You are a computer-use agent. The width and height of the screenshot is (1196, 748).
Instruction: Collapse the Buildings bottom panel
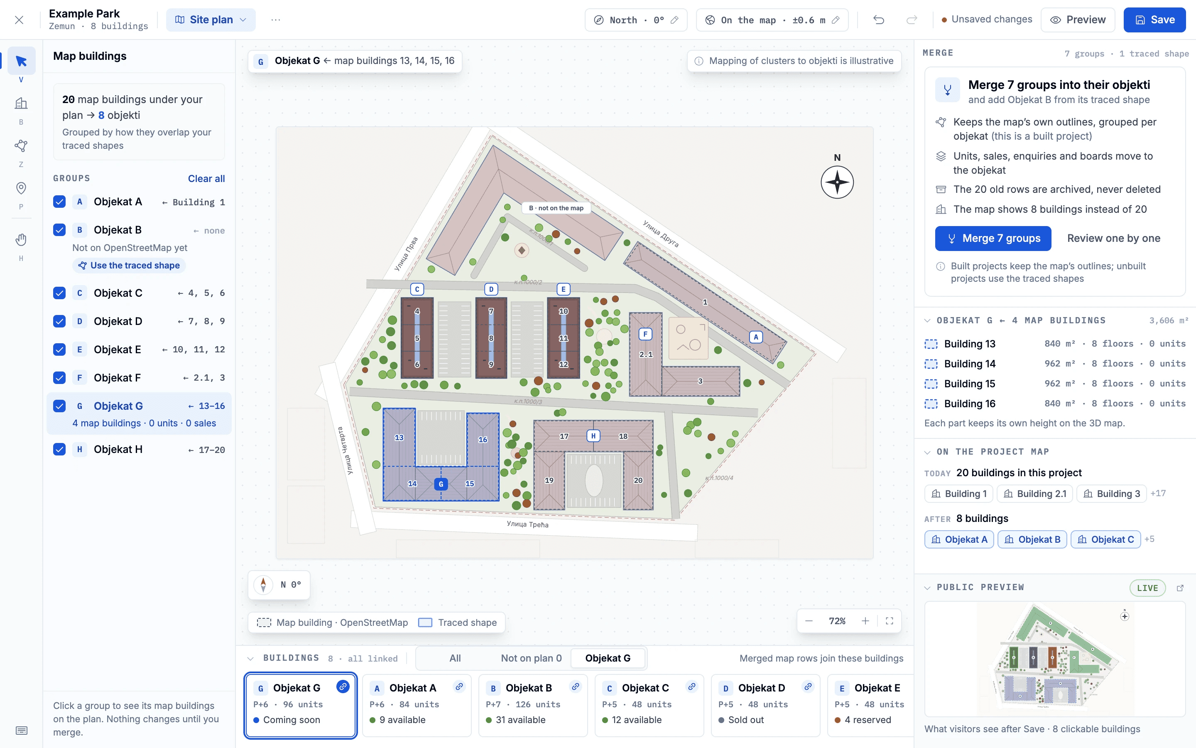[250, 659]
